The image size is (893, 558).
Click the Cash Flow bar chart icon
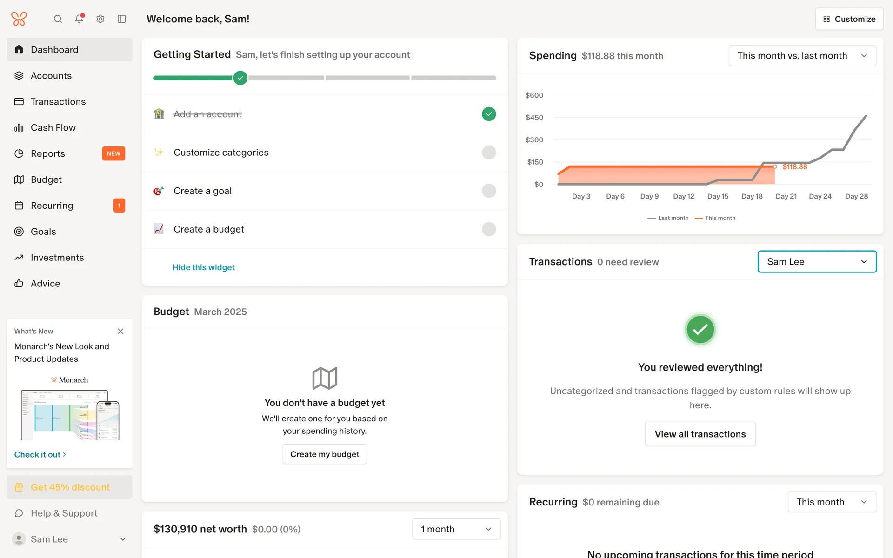[x=19, y=127]
